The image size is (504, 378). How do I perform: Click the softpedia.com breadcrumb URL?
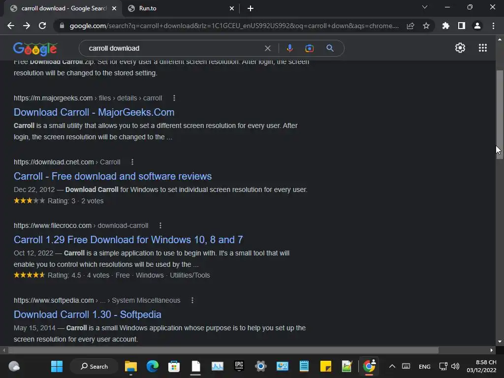(97, 300)
